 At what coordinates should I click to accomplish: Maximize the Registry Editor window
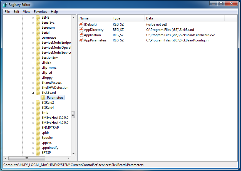(221, 3)
